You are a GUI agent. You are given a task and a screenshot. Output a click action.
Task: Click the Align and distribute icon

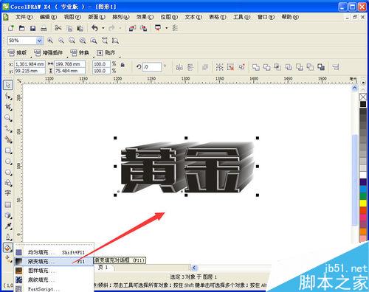(335, 67)
